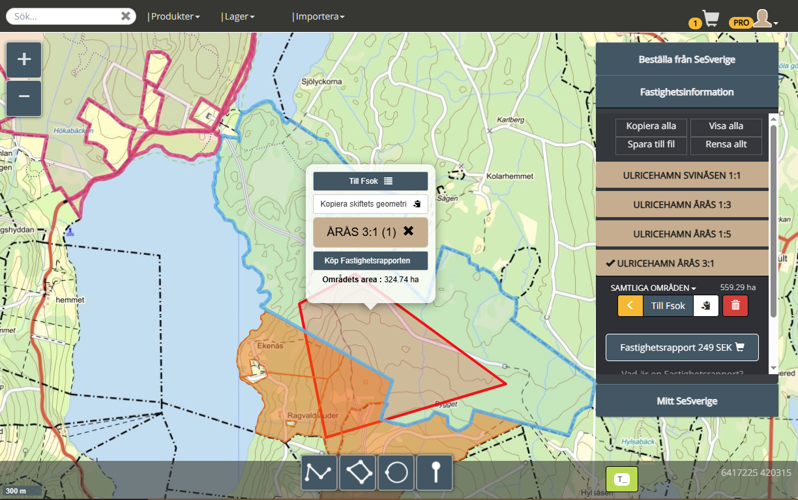Click the Visa alla button
Viewport: 798px width, 500px height.
(x=726, y=126)
